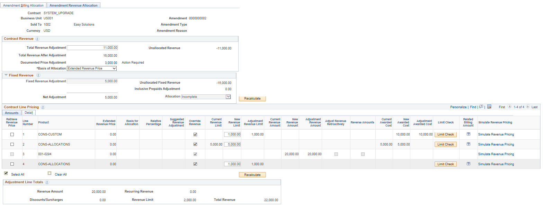Select the Amounts grid tab
The height and width of the screenshot is (206, 544).
tap(12, 113)
